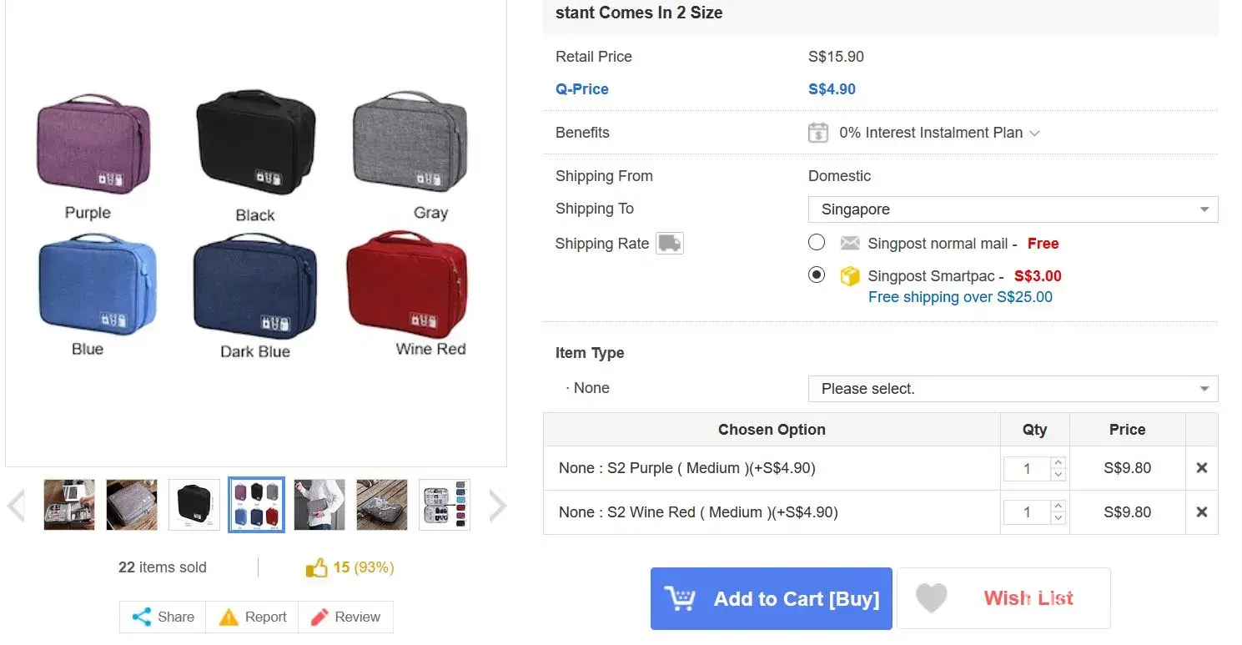Remove the S2 Wine Red chosen option

coord(1201,512)
